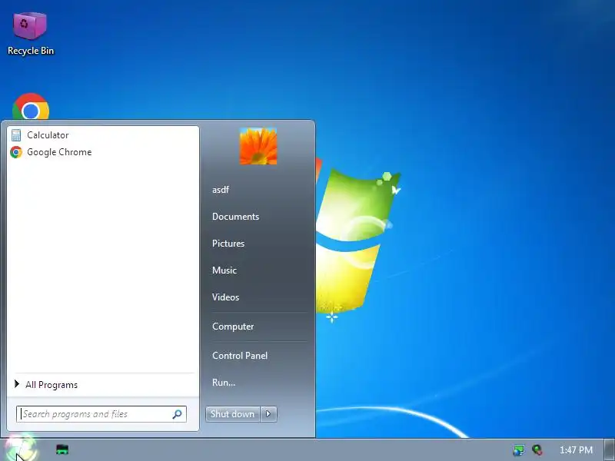Click the Shut down button
Viewport: 615px width, 461px height.
[x=233, y=414]
